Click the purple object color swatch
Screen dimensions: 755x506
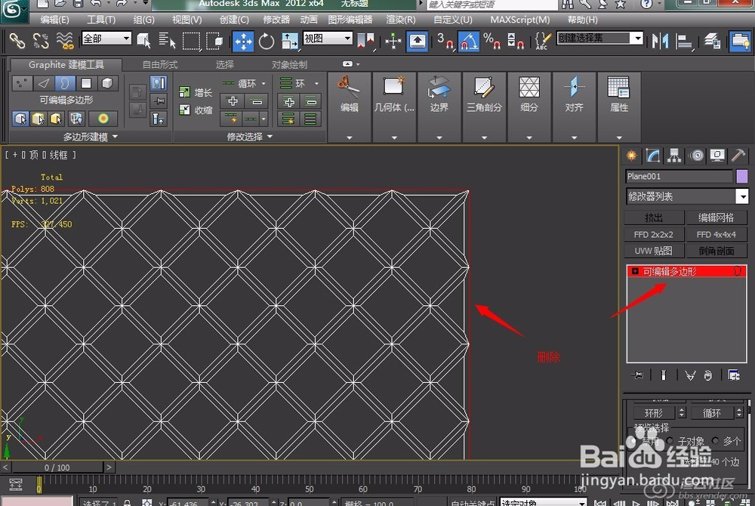(742, 176)
